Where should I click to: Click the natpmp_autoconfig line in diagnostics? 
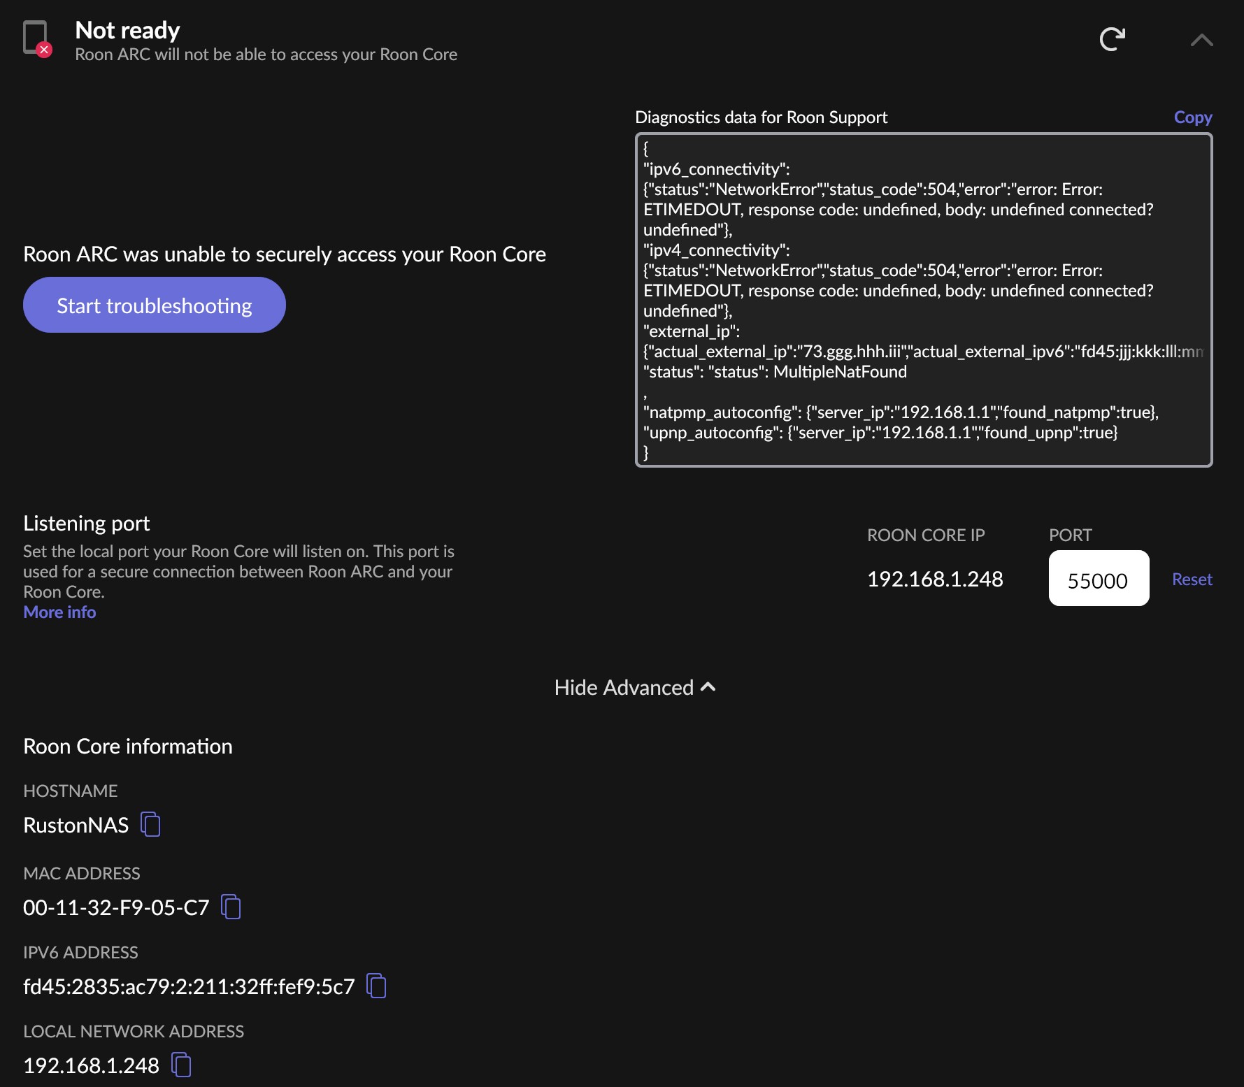(901, 412)
